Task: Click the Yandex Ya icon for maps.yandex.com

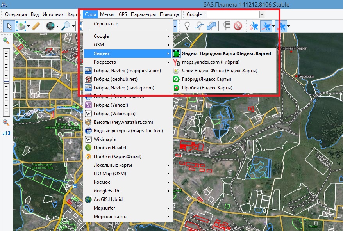Action: coord(176,62)
